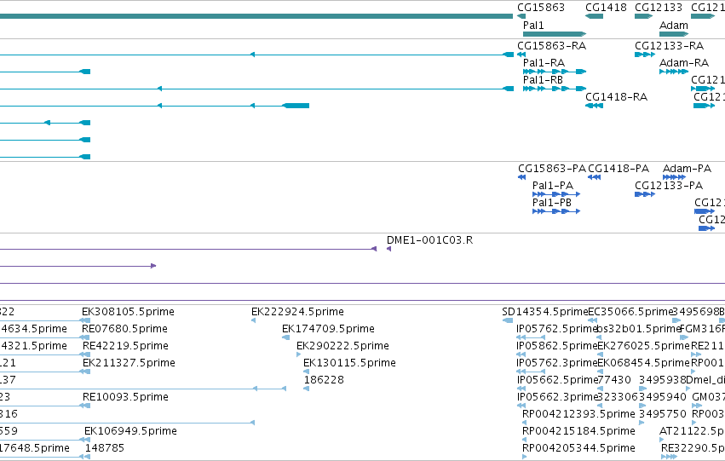Click the Pal1-PB protein glyph
Viewport: 725px width, 461px height.
tap(556, 211)
